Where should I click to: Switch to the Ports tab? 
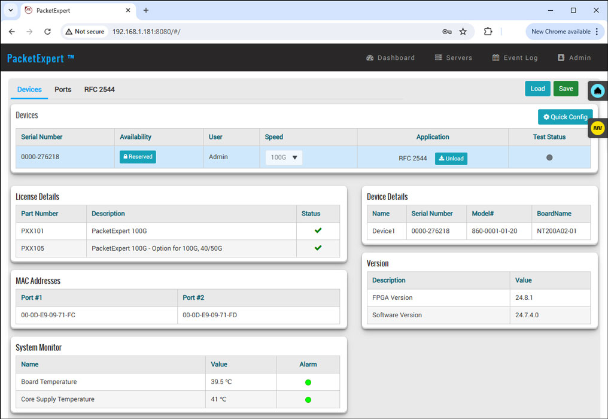pos(63,90)
